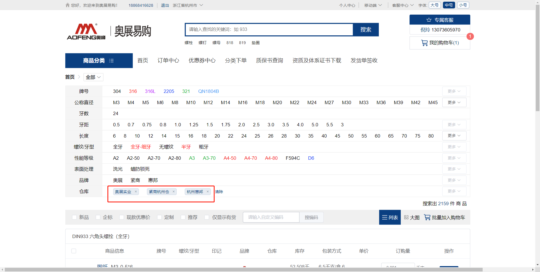Image resolution: width=540 pixels, height=272 pixels.
Task: Remove the 奥展实业 warehouse filter tag
Action: 136,191
